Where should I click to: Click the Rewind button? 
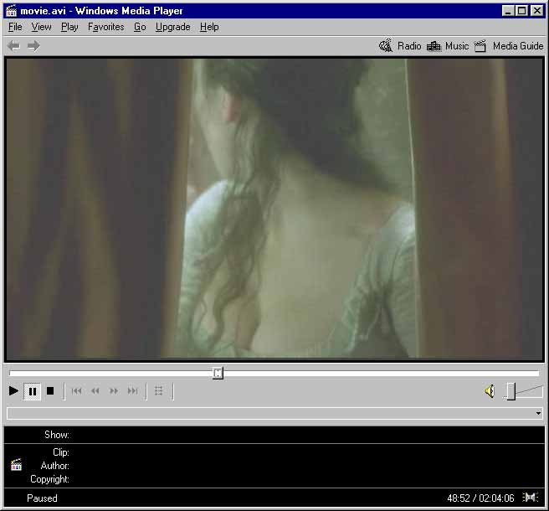click(95, 390)
